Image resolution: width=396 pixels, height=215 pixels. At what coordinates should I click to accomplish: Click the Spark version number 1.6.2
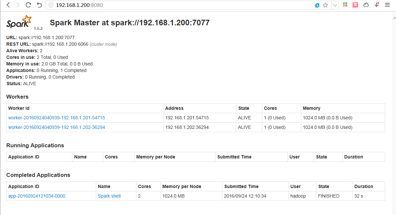pyautogui.click(x=38, y=29)
